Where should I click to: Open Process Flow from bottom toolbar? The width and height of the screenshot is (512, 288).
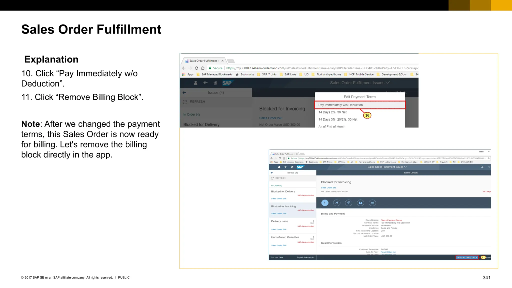(x=277, y=257)
